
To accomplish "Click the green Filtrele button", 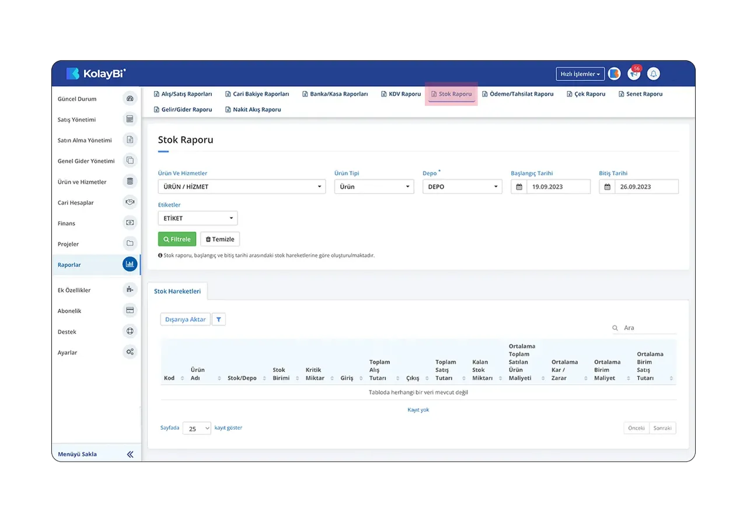I will 177,239.
